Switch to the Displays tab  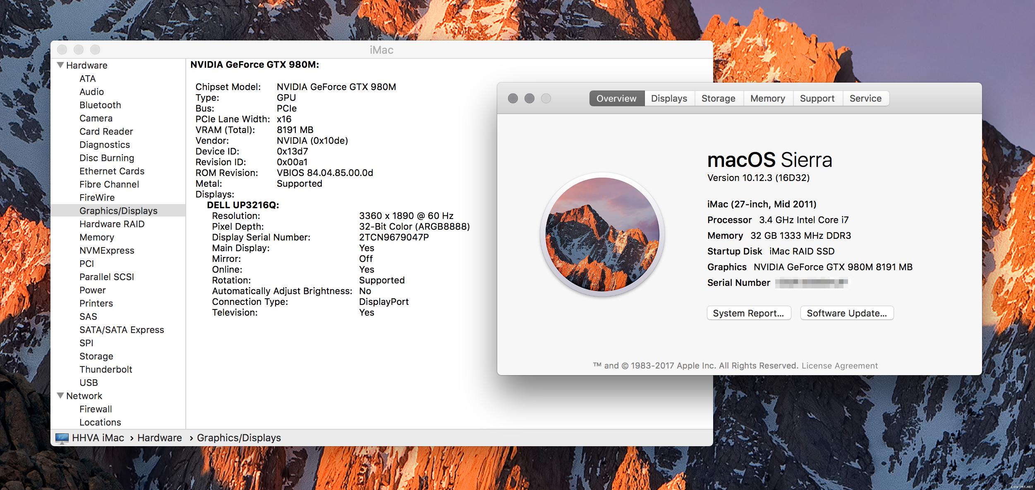pyautogui.click(x=669, y=98)
